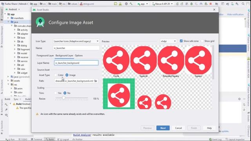This screenshot has width=251, height=141.
Task: Switch to the Foreground Layer tab
Action: click(x=45, y=56)
